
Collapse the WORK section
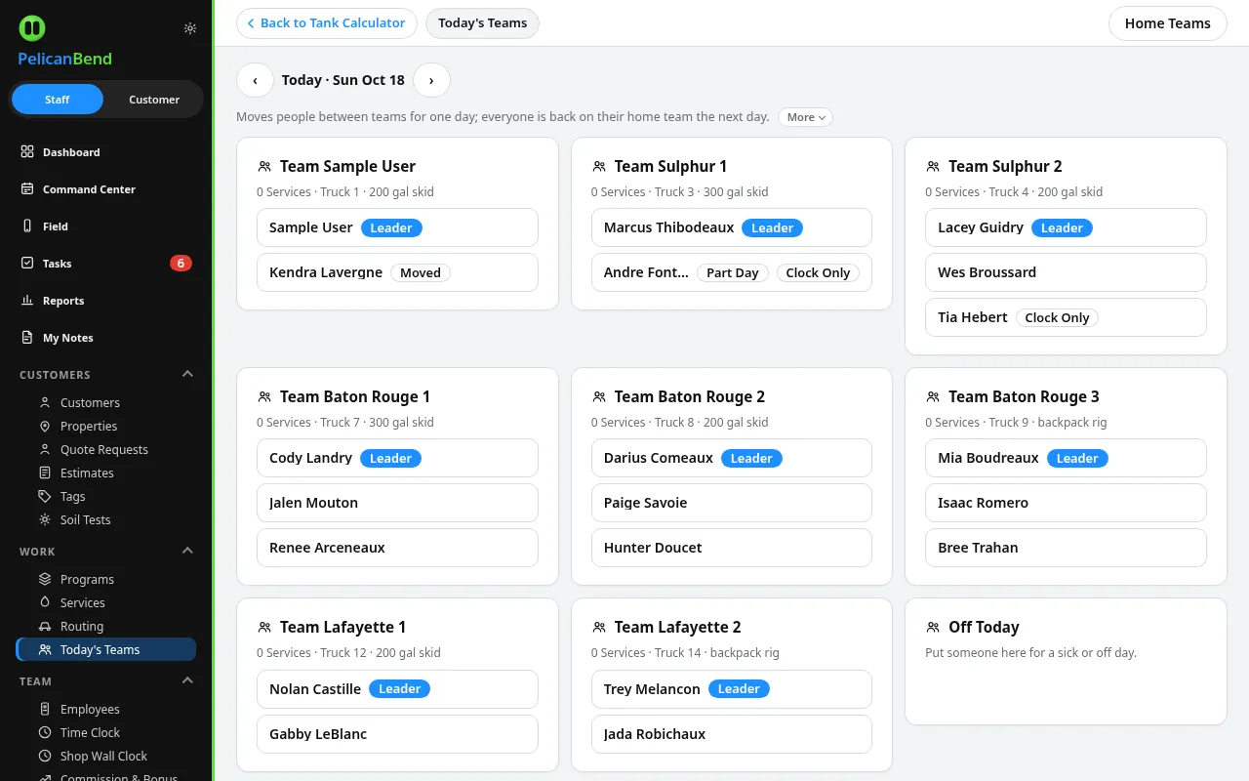tap(188, 552)
